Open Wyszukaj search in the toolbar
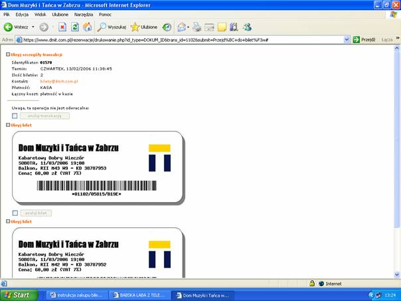 pos(112,27)
